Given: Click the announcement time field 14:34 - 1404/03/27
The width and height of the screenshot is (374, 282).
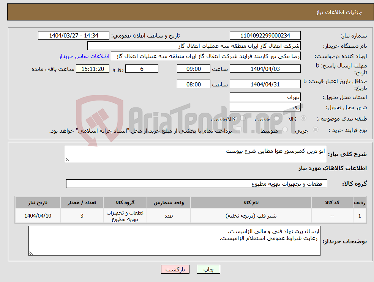Looking at the screenshot, I should (74, 35).
